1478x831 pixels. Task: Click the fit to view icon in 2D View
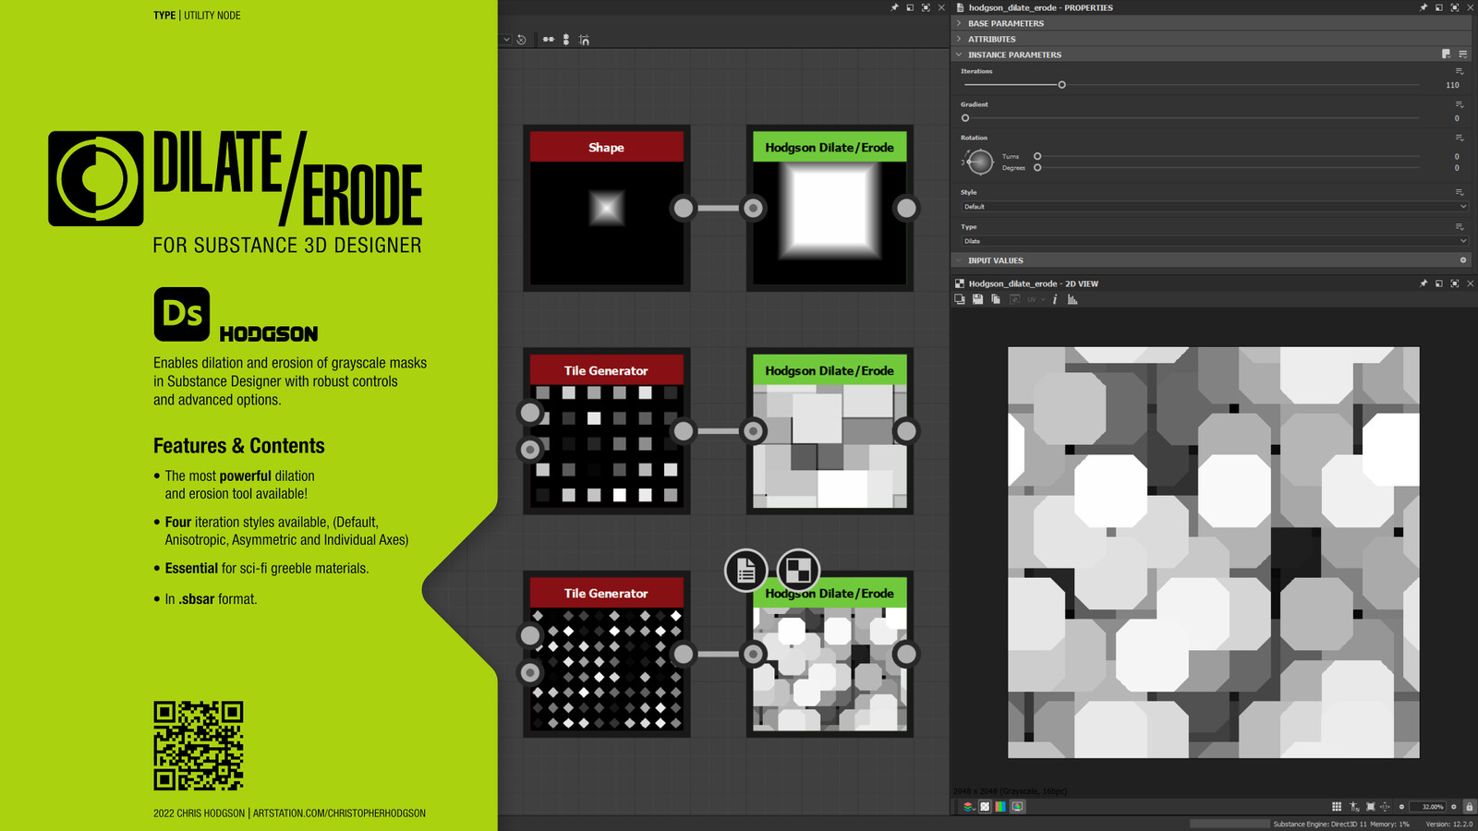tap(1370, 806)
